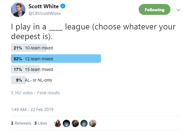The width and height of the screenshot is (189, 131).
Task: Click the fourth liker avatar with green background
Action: (x=84, y=123)
